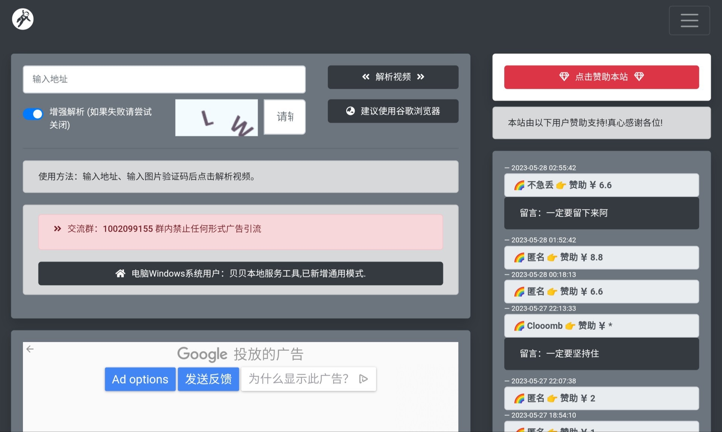
Task: Click the Clooomb 赞助 ¥ * entry
Action: (601, 326)
